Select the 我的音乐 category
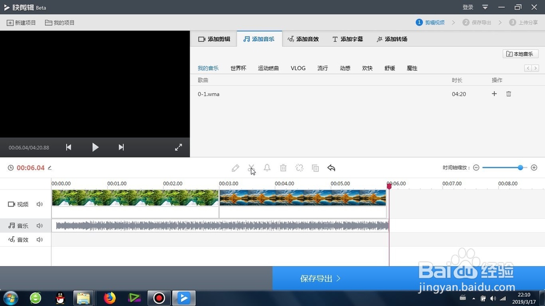Screen dimensions: 545x306 pyautogui.click(x=208, y=68)
